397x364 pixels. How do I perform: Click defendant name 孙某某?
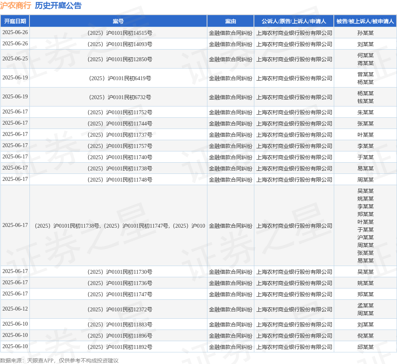(x=365, y=33)
